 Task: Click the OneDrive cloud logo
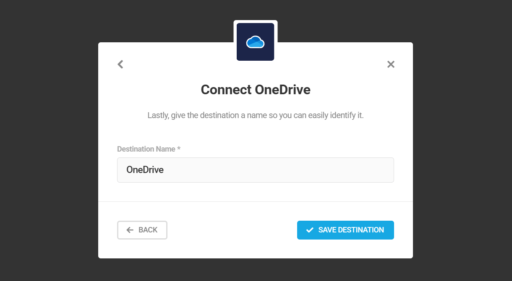pyautogui.click(x=255, y=42)
